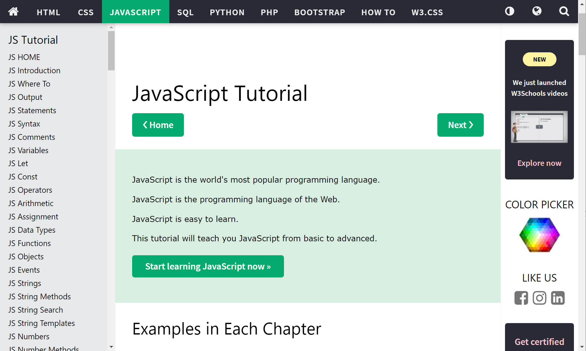Open JS Where To in sidebar

pos(29,84)
